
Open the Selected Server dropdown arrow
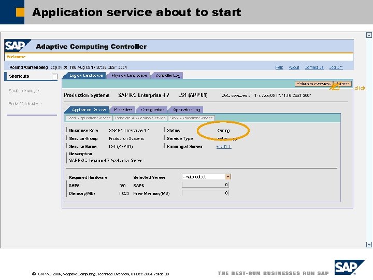(228, 177)
